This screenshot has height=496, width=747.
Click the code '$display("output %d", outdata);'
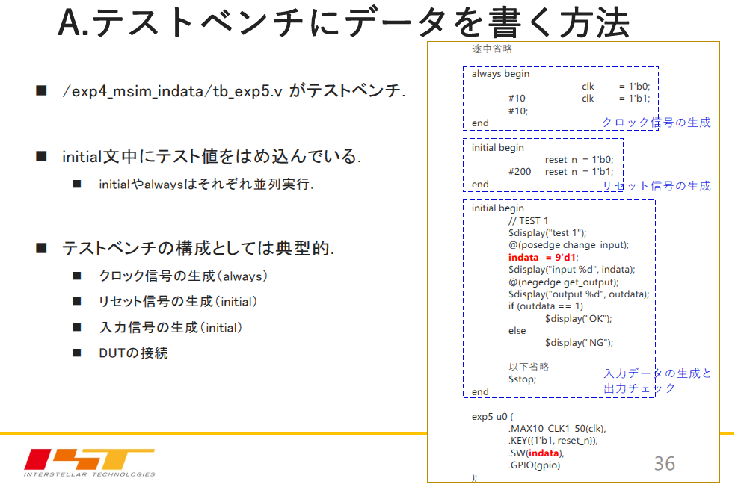click(578, 294)
